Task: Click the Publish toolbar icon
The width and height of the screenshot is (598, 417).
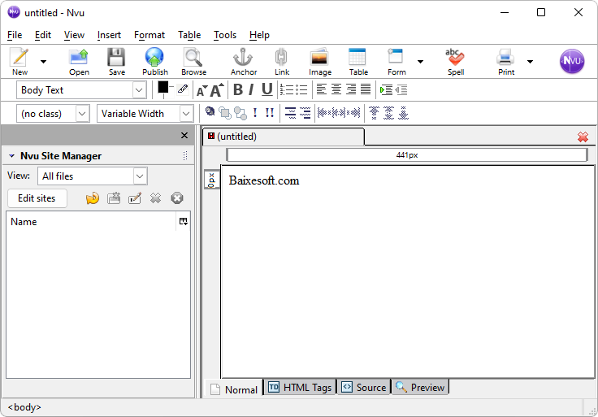Action: (x=154, y=61)
